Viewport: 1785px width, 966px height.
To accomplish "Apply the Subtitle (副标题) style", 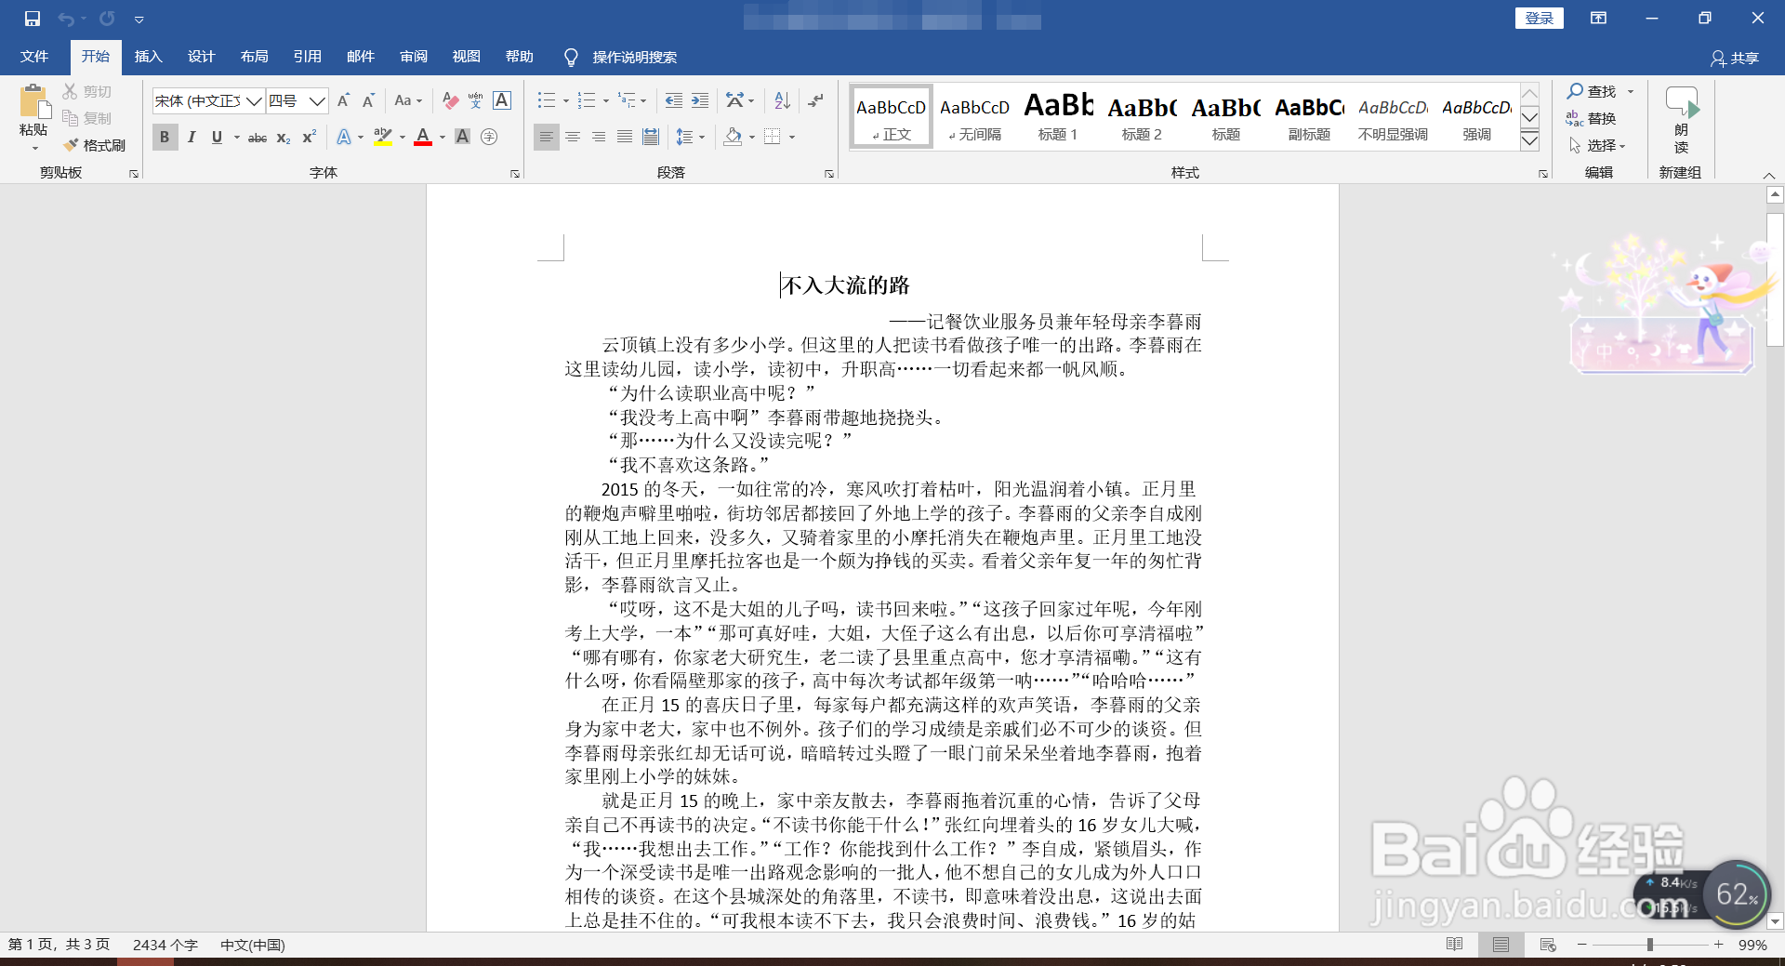I will tap(1309, 116).
